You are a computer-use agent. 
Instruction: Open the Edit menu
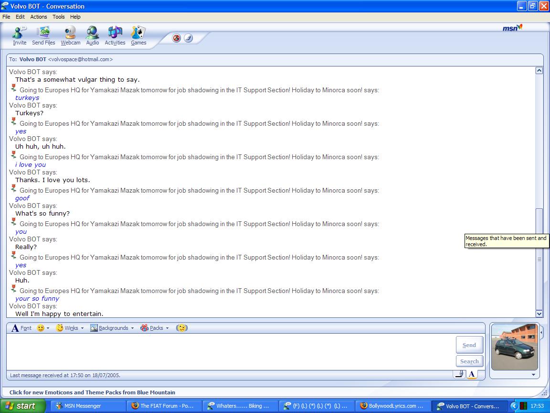coord(21,17)
